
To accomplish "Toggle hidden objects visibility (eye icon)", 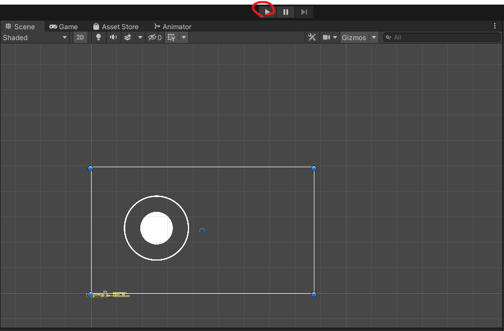I will pyautogui.click(x=155, y=38).
